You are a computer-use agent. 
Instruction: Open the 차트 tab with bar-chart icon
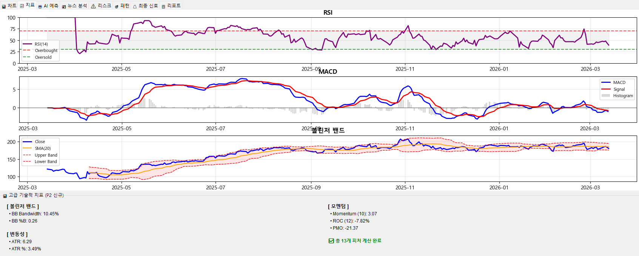(x=4, y=6)
